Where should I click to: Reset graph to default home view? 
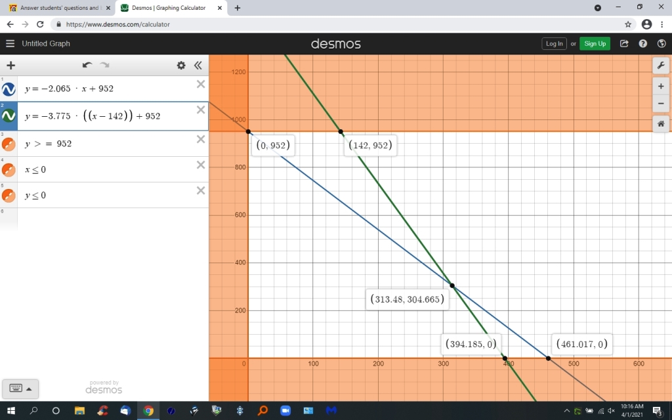click(x=661, y=124)
